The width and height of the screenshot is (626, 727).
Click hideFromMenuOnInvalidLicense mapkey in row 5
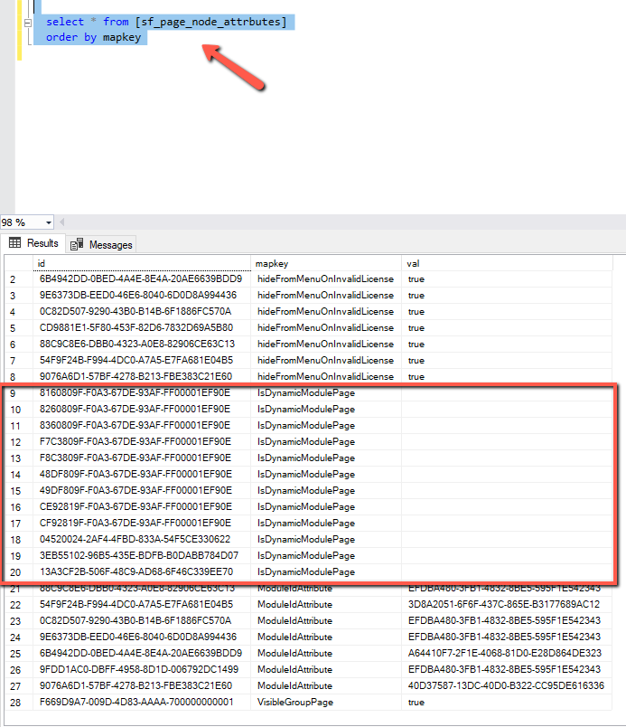click(326, 328)
